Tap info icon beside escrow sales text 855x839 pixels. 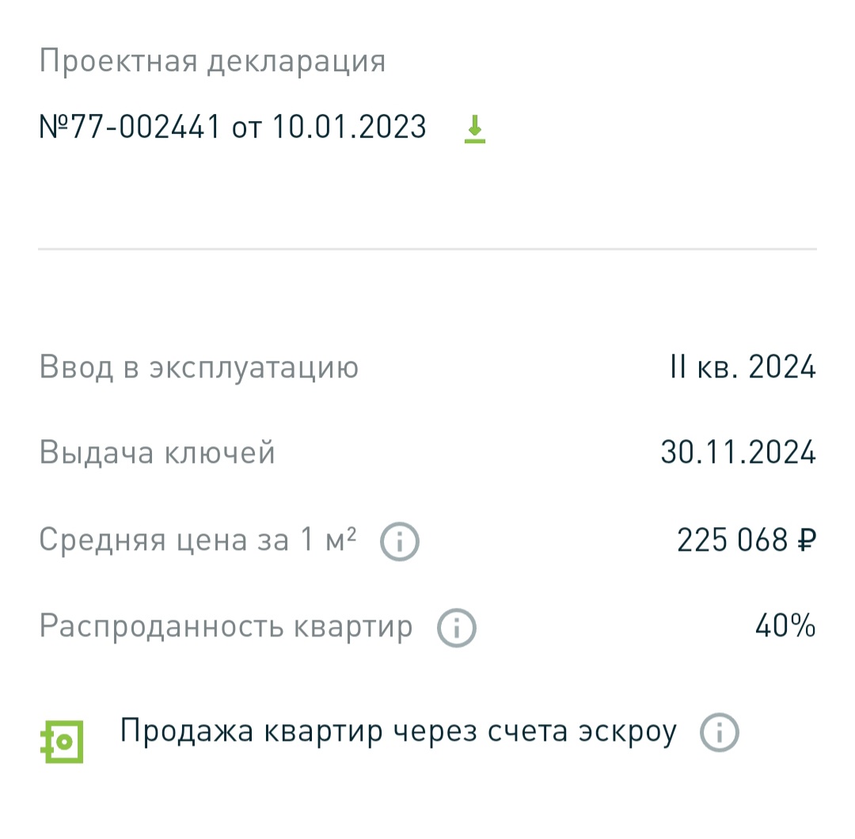(719, 734)
